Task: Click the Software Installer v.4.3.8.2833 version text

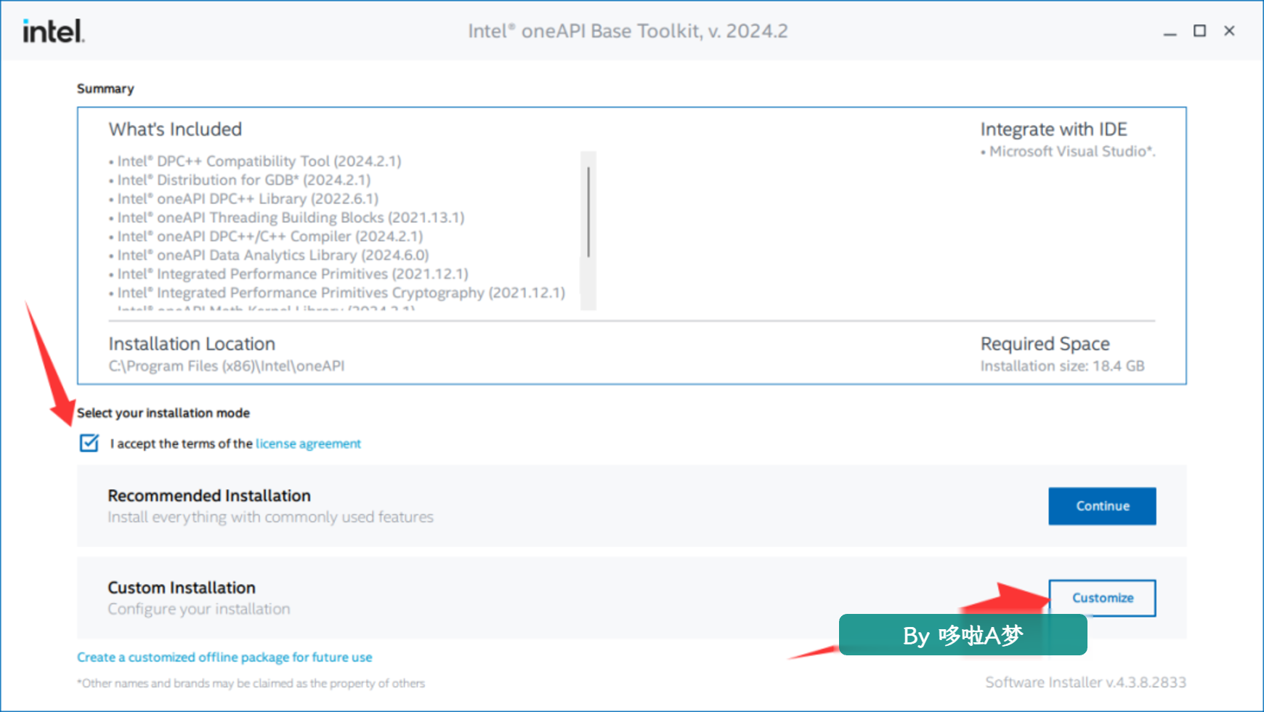Action: click(x=1085, y=682)
